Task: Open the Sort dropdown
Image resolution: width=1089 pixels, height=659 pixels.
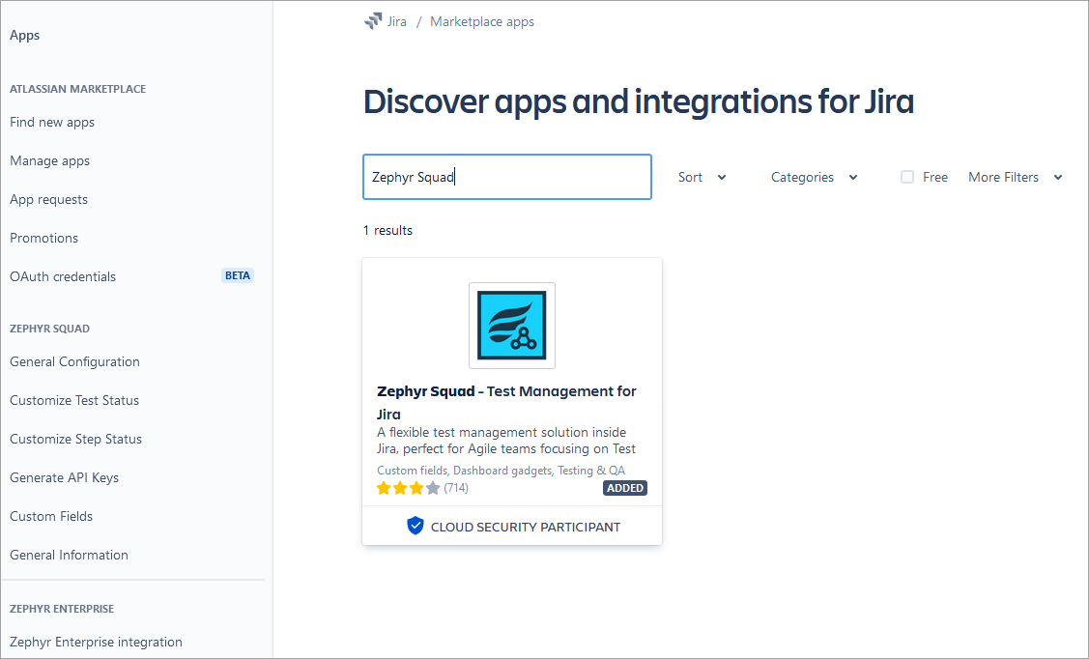Action: pos(702,177)
